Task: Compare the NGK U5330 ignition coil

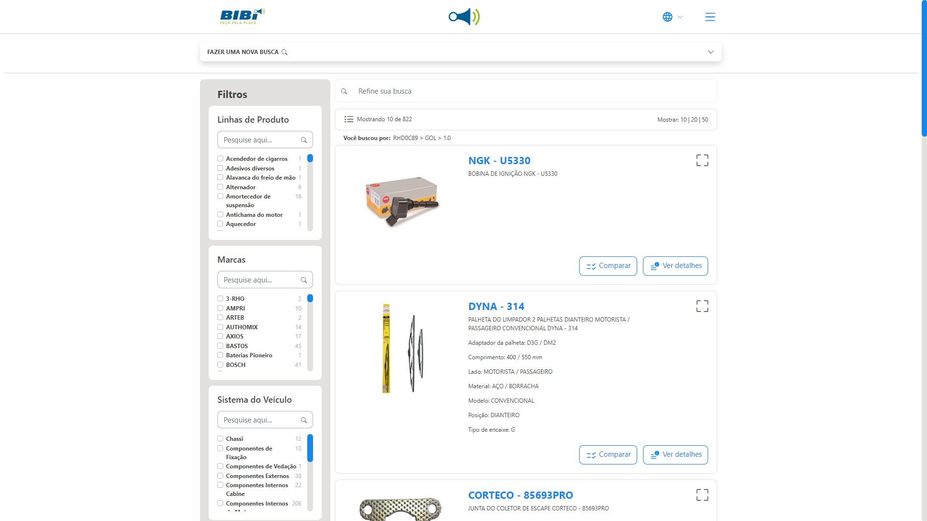Action: click(608, 266)
